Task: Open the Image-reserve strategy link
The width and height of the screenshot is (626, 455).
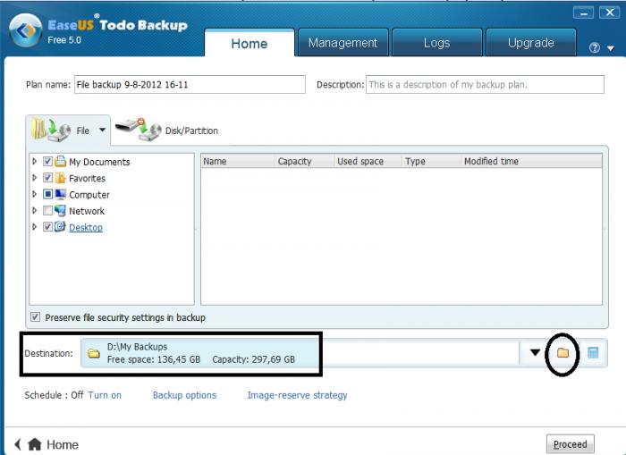Action: point(298,395)
